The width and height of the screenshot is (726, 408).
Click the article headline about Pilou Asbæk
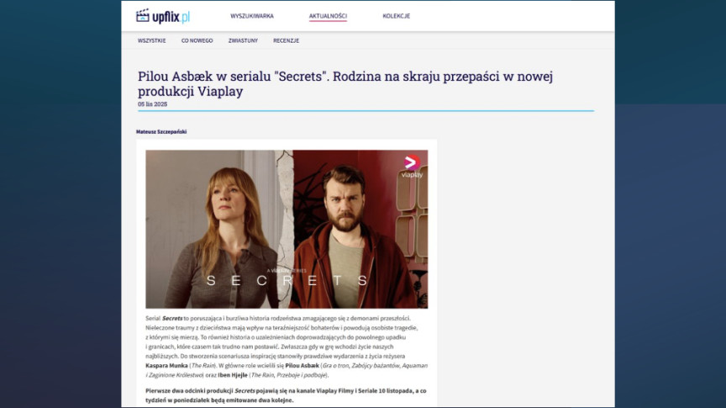click(345, 83)
